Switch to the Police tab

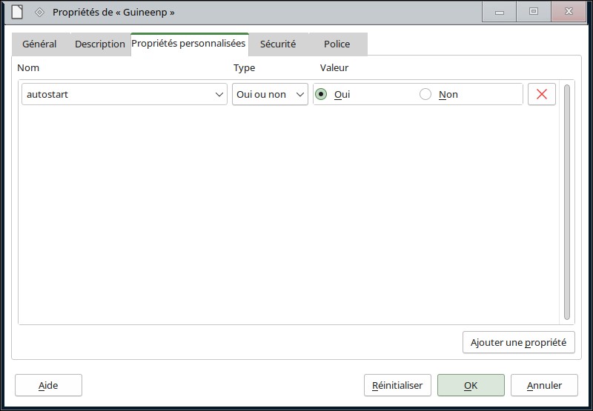(337, 44)
